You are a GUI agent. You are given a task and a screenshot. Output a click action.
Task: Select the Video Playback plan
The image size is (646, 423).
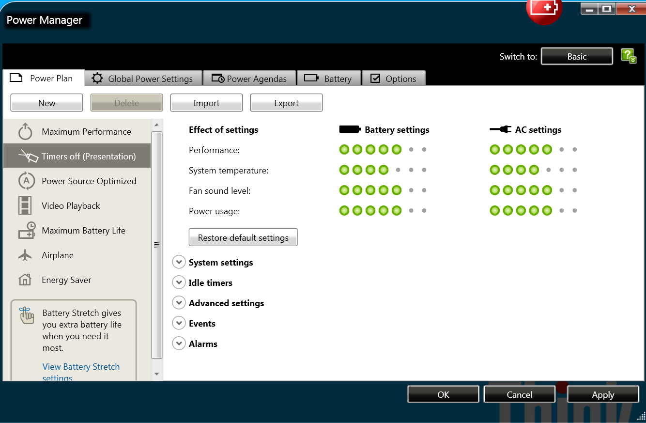click(x=77, y=205)
